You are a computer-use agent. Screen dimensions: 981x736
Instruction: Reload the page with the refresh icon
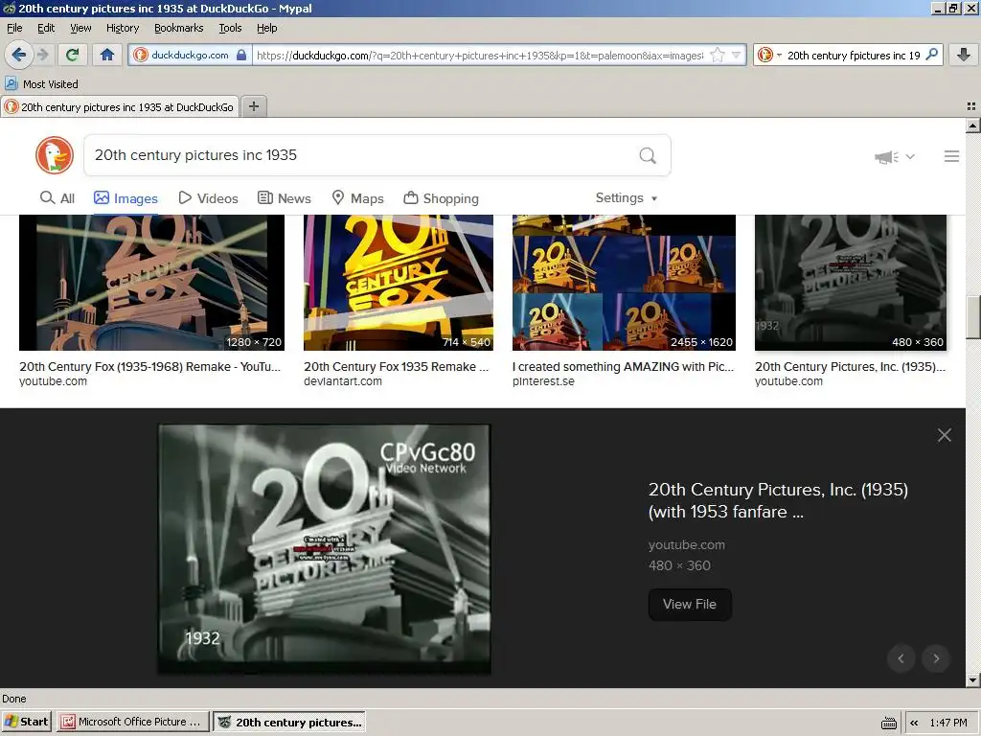tap(72, 55)
